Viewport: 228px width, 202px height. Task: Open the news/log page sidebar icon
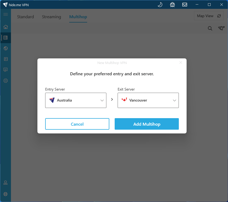tap(6, 59)
